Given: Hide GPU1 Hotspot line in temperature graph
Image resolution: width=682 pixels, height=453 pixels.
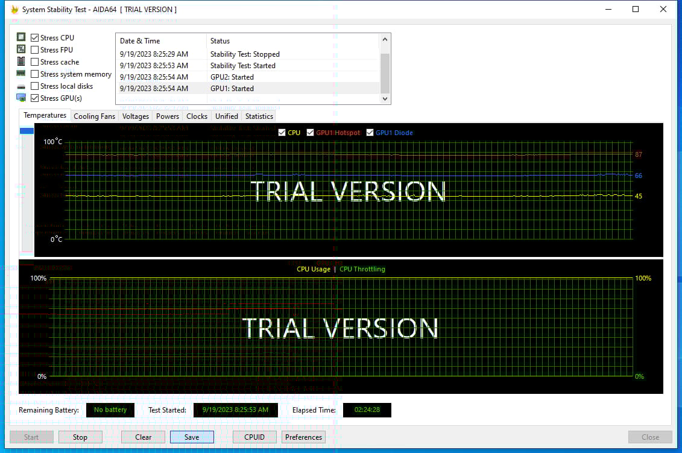Looking at the screenshot, I should pyautogui.click(x=311, y=133).
